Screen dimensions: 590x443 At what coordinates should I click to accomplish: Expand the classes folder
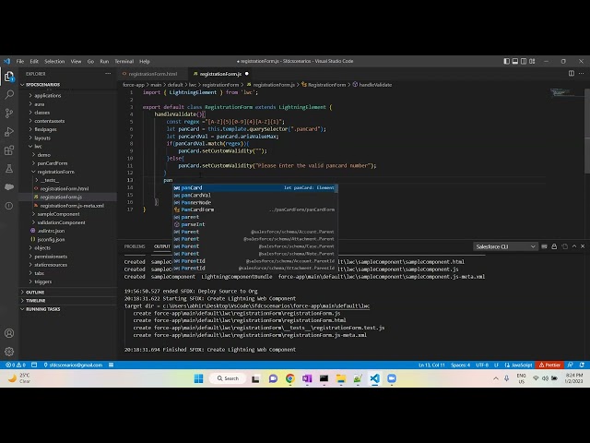coord(41,113)
